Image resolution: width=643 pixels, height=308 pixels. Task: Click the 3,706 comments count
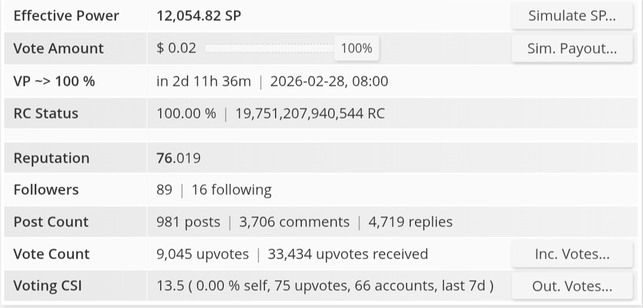[x=294, y=222]
